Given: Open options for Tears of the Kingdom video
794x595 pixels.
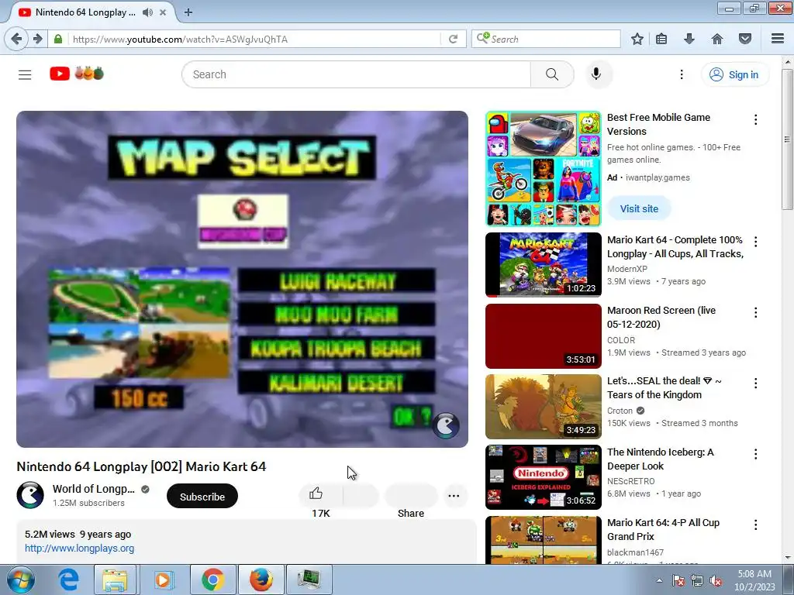Looking at the screenshot, I should (755, 383).
